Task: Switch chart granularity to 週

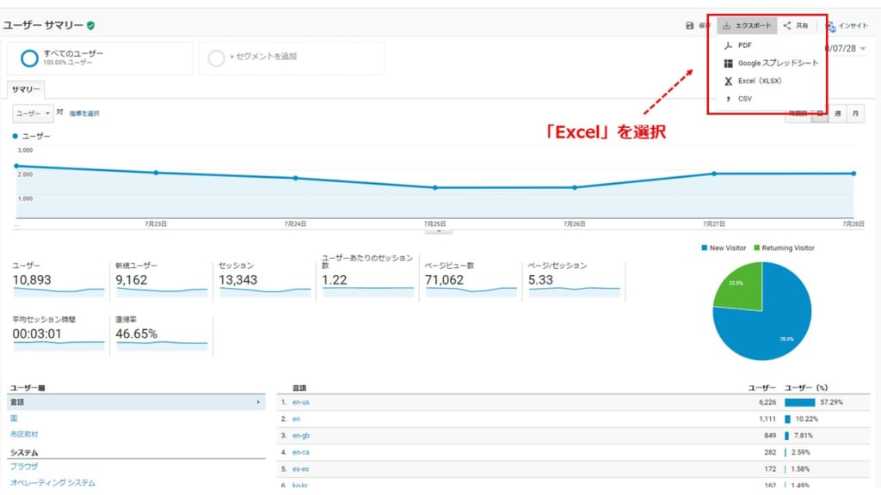Action: 838,114
